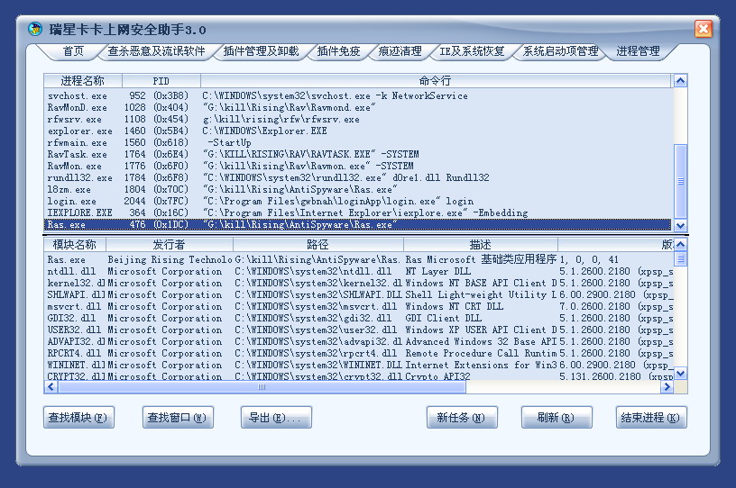
Task: Select Ras.exe in the module list
Action: tap(359, 259)
